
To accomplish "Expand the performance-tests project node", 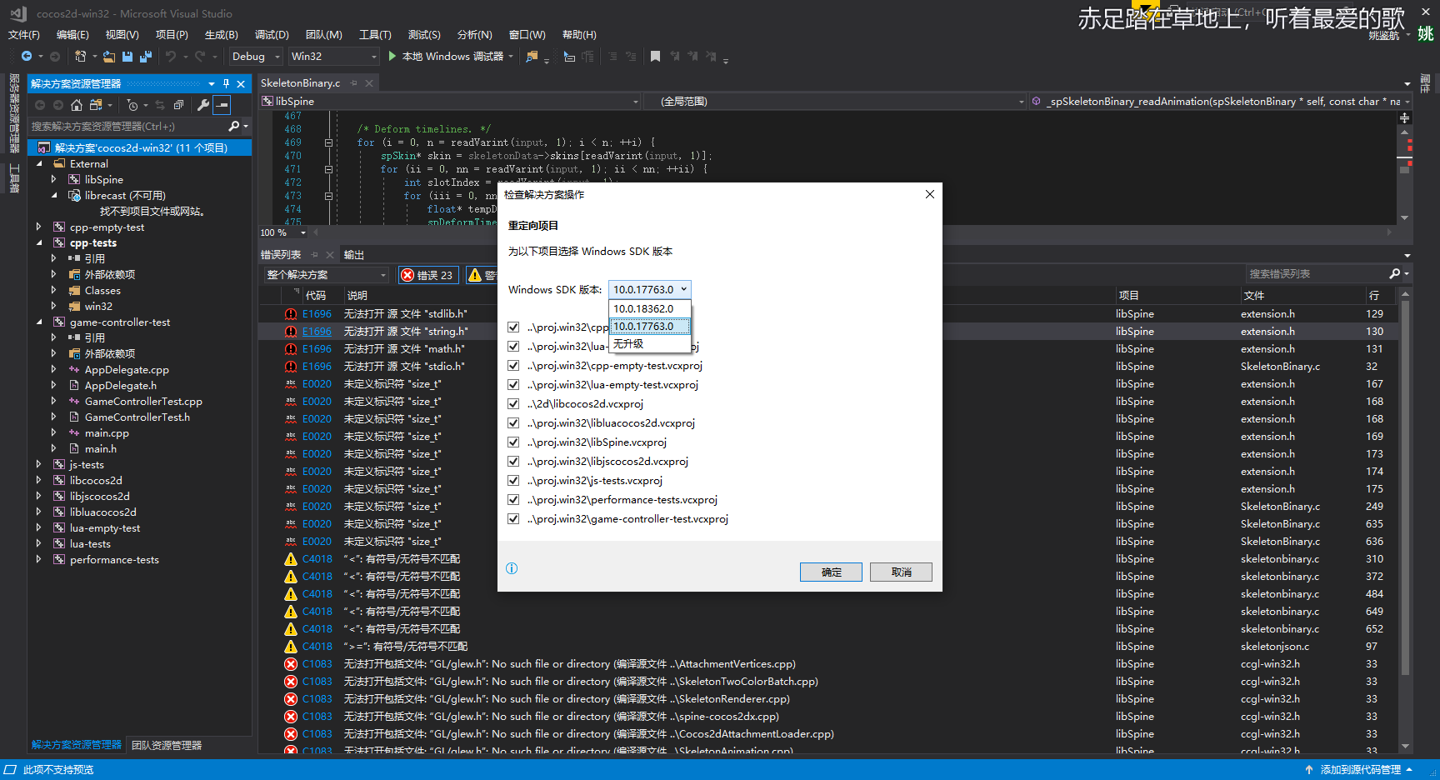I will click(39, 560).
